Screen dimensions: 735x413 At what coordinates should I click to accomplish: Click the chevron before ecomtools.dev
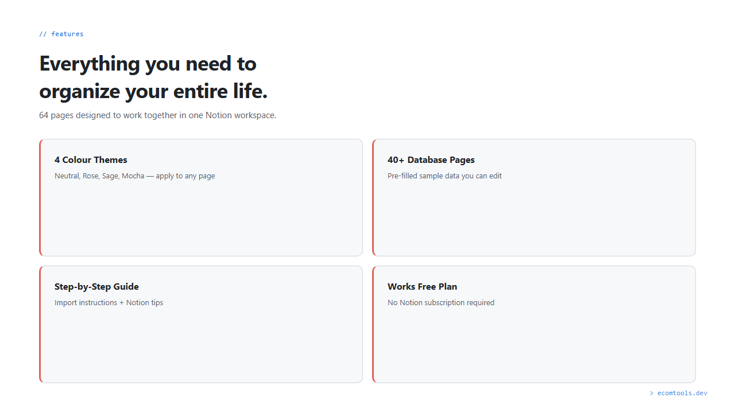pos(652,393)
